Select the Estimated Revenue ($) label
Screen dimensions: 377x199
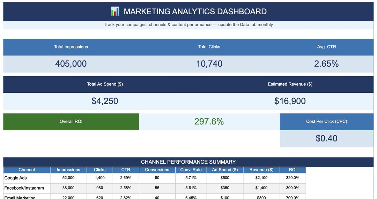coord(290,84)
